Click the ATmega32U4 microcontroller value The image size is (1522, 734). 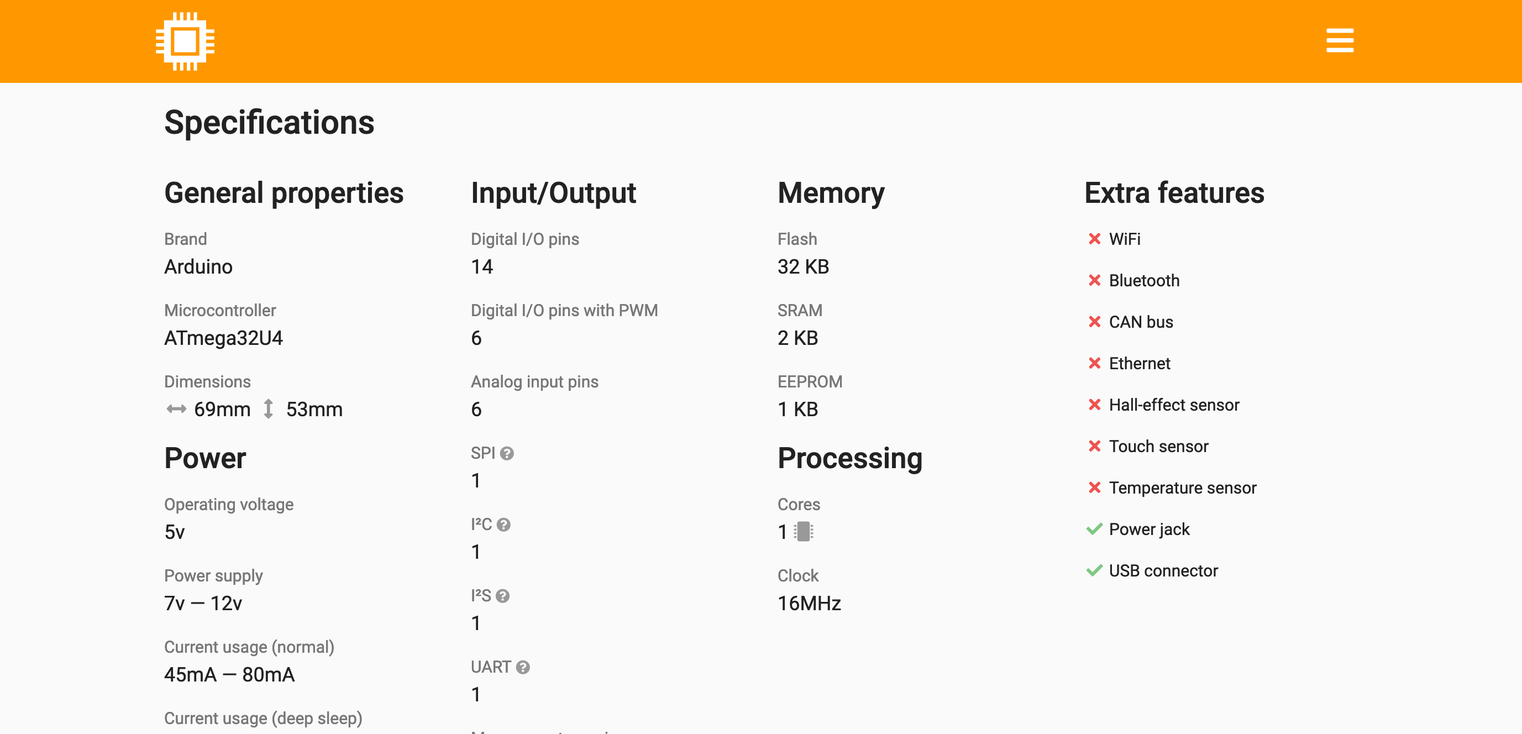(x=223, y=338)
